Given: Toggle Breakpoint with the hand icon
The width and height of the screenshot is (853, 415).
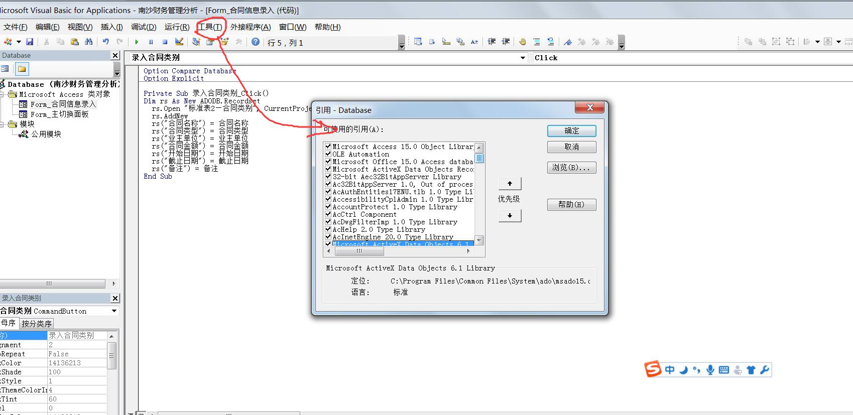Looking at the screenshot, I should tap(523, 42).
